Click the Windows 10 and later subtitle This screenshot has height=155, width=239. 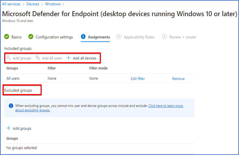pos(18,21)
